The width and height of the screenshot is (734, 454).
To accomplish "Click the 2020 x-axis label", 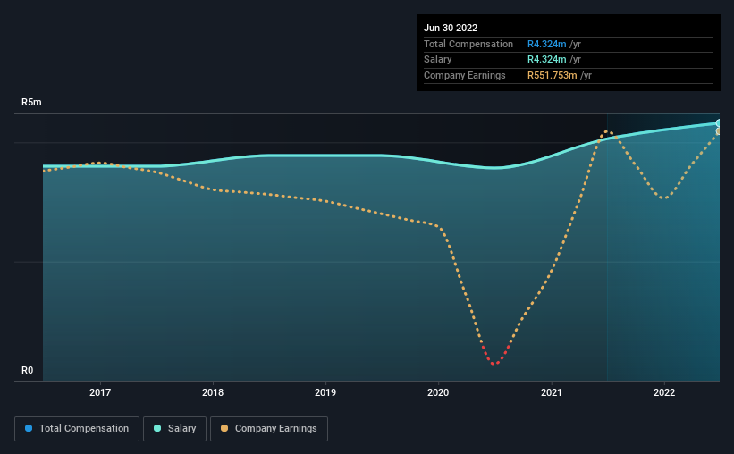I will coord(438,392).
